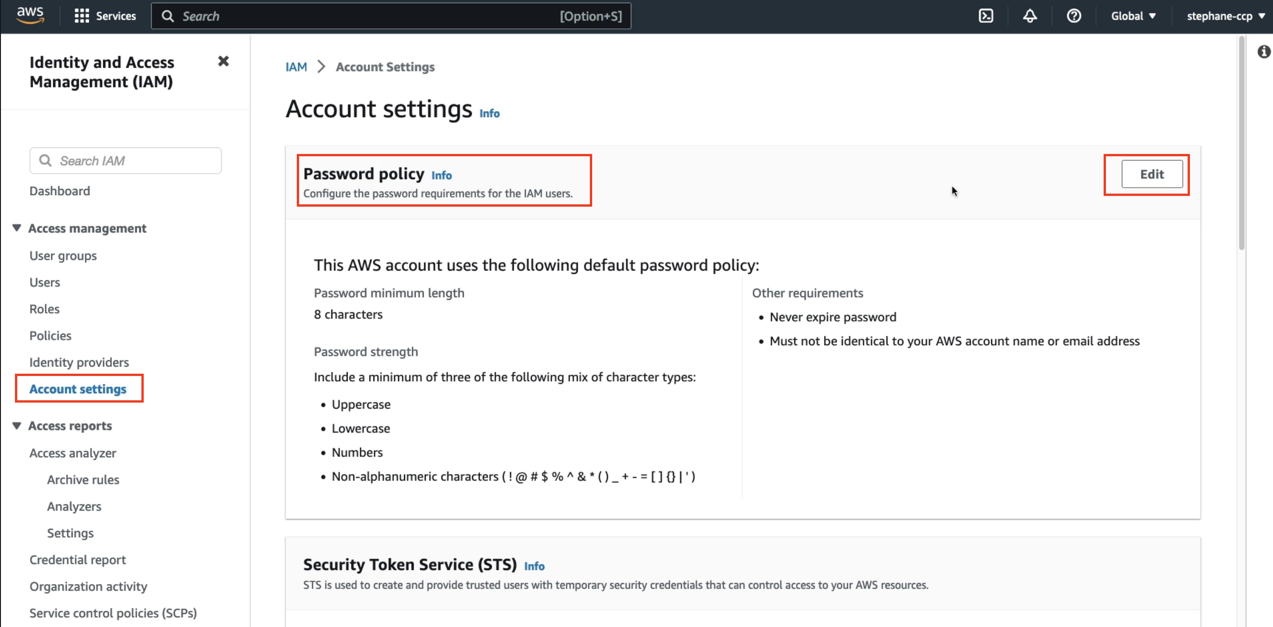Image resolution: width=1273 pixels, height=627 pixels.
Task: Click the Security Token Service (STS) heading
Action: point(410,564)
